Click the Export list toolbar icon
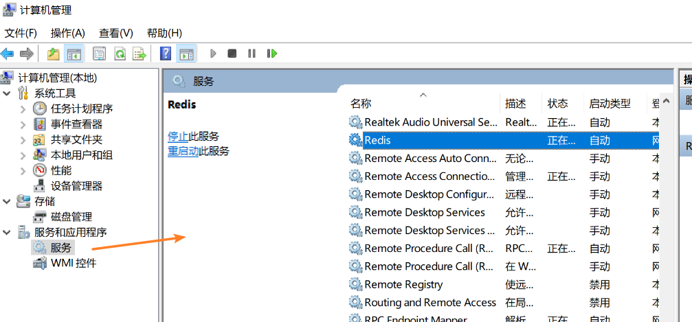 point(139,54)
